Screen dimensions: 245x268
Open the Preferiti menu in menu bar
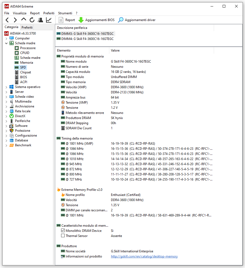(x=49, y=13)
